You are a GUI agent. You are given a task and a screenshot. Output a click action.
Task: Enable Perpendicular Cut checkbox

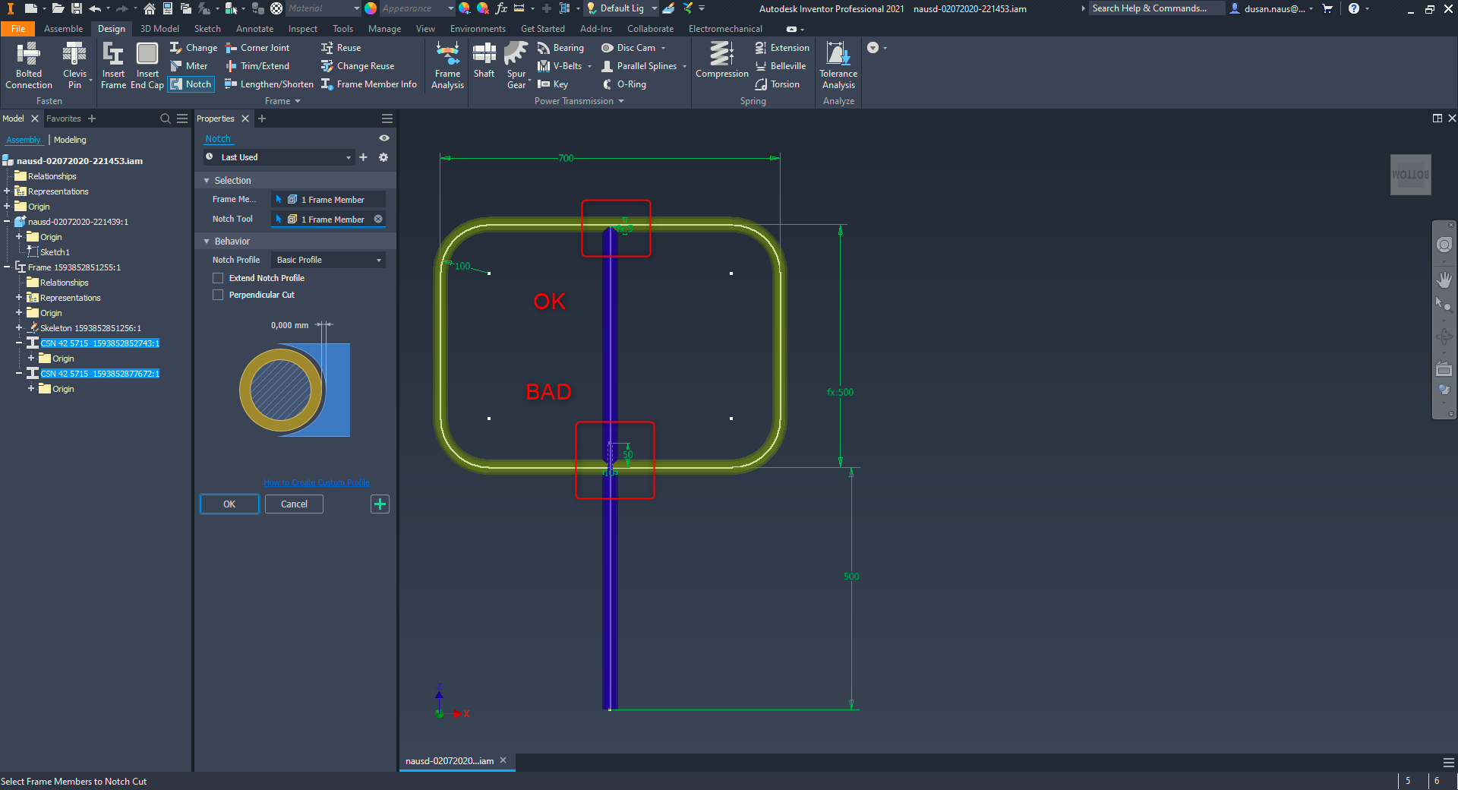pos(218,295)
